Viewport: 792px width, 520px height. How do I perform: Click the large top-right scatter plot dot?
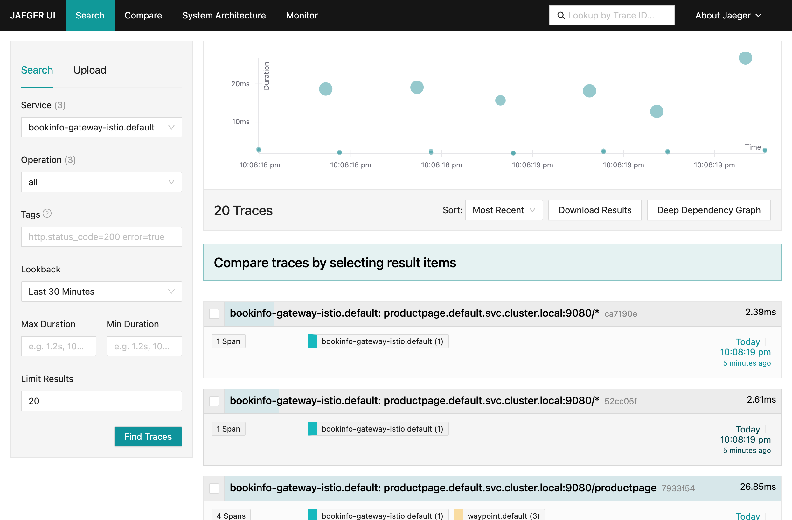pyautogui.click(x=745, y=58)
